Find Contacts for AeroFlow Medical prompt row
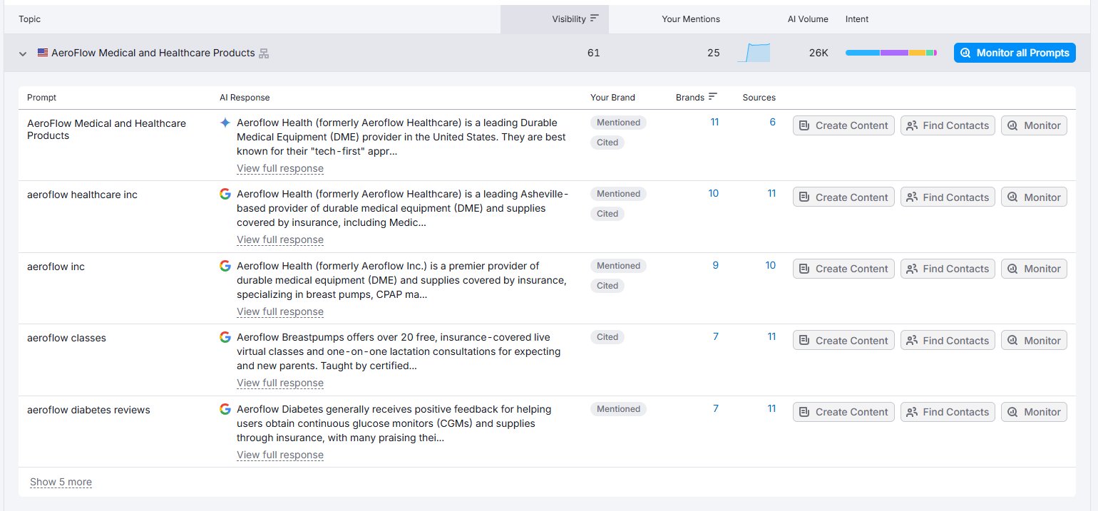Screen dimensions: 1098x511 click(948, 125)
